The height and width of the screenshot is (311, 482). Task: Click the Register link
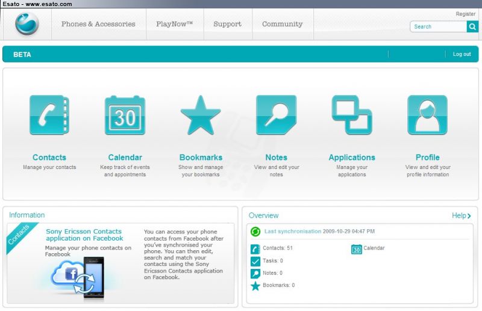465,14
